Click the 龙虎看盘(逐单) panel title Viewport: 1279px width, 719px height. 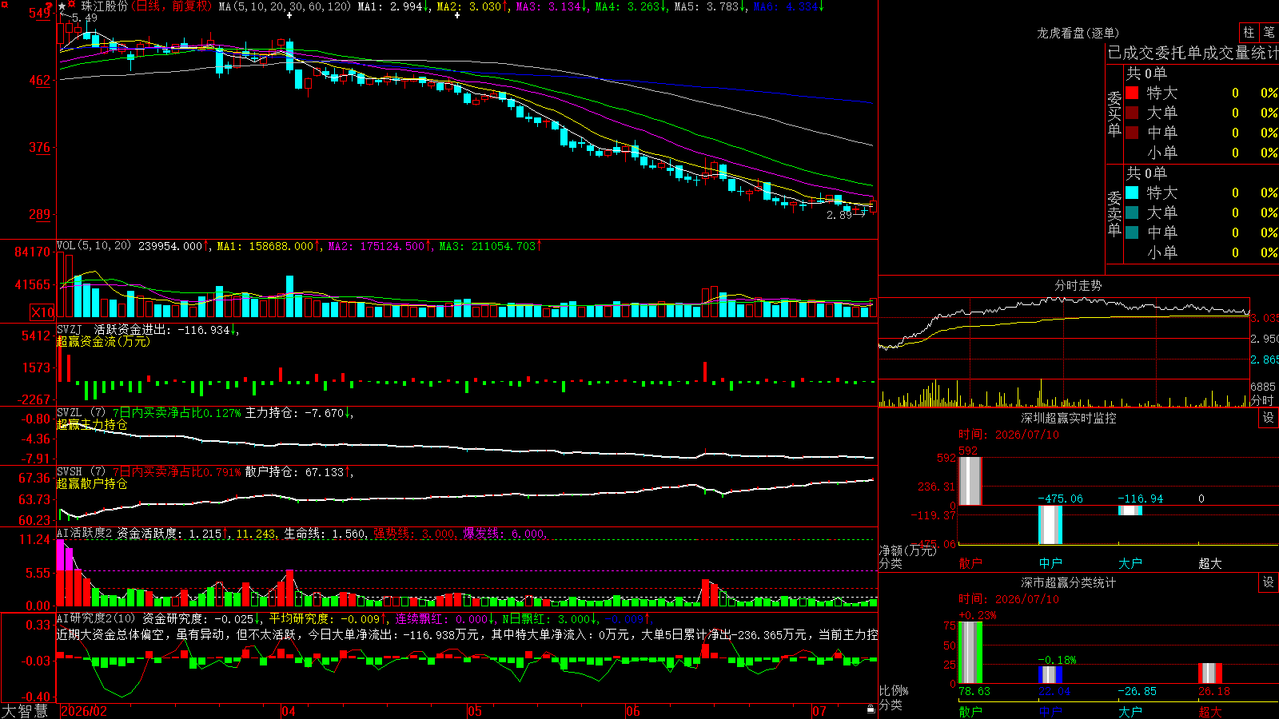coord(1078,33)
